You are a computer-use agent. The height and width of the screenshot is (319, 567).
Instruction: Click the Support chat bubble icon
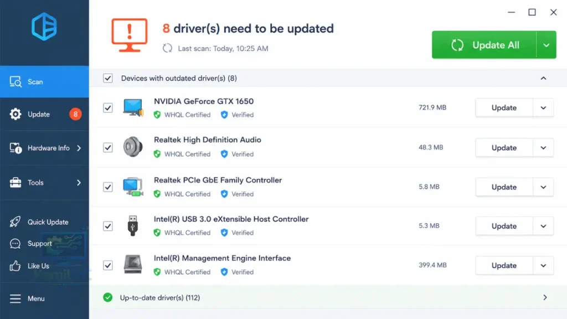coord(15,244)
